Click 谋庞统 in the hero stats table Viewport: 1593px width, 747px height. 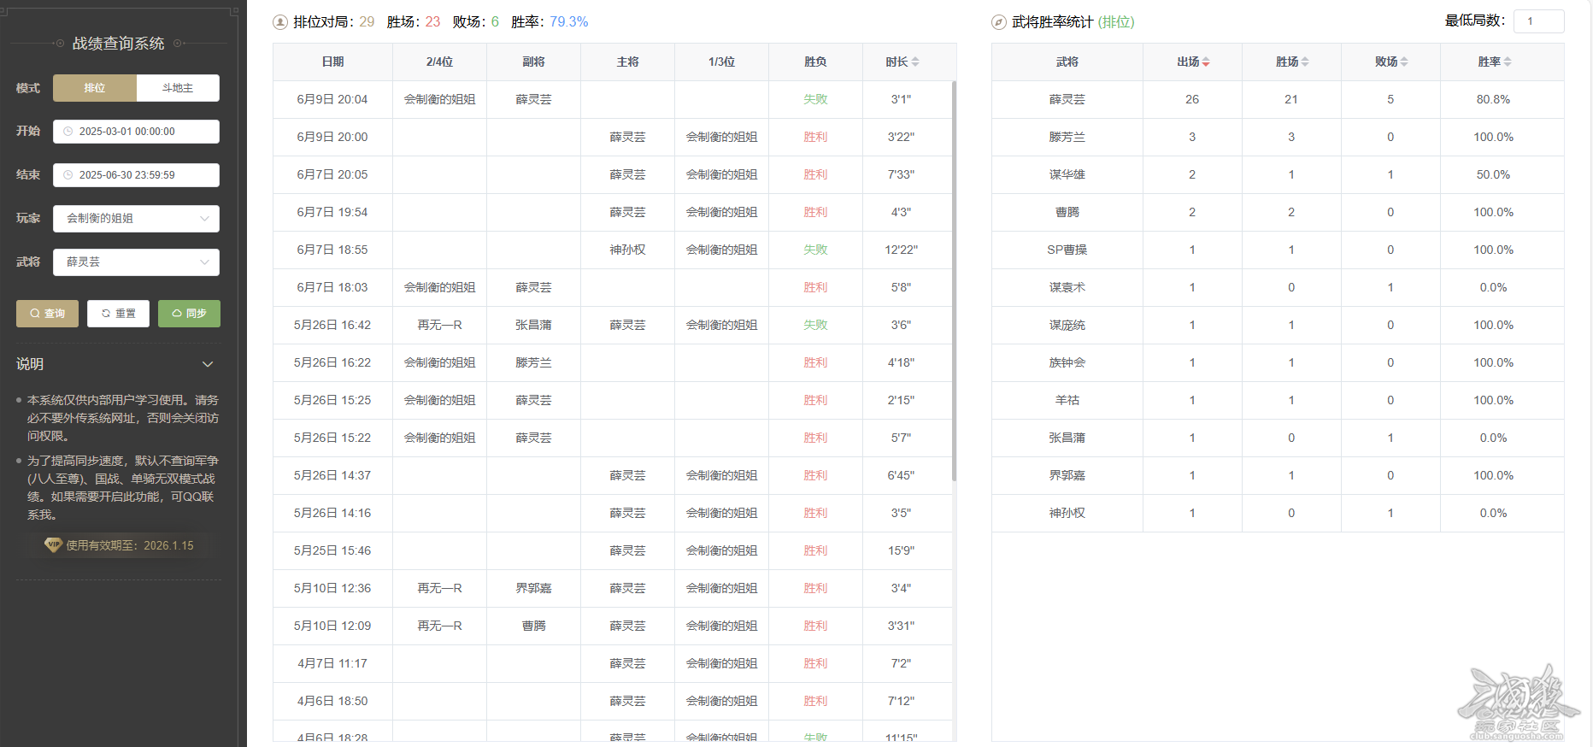[x=1067, y=325]
